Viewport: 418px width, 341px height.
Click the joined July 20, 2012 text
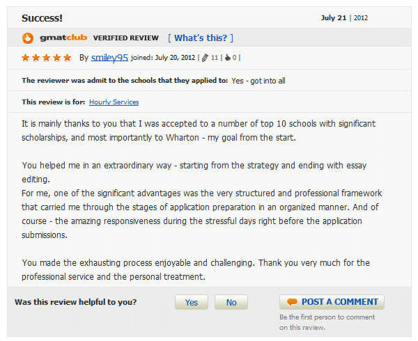(163, 58)
